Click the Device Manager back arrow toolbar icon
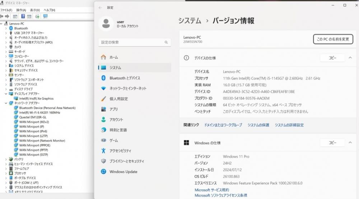The height and width of the screenshot is (199, 359). pyautogui.click(x=2, y=16)
